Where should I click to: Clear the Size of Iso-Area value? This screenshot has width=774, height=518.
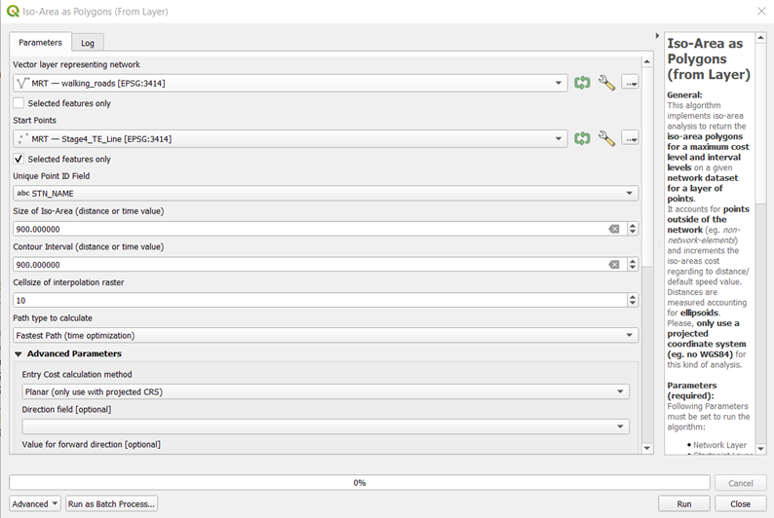[x=614, y=229]
